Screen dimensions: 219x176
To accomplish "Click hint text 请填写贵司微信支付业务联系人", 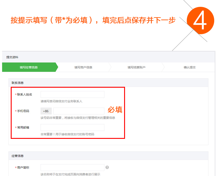I will point(61,101).
